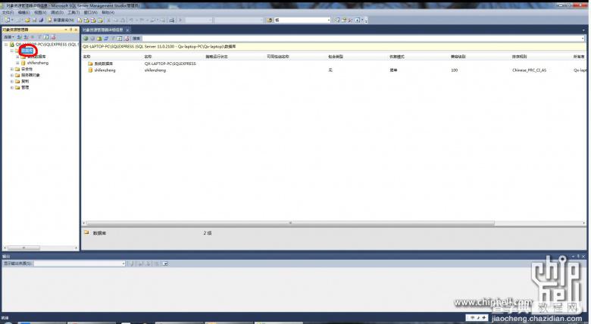Expand the 安全性 folder node
This screenshot has width=591, height=324.
click(11, 69)
